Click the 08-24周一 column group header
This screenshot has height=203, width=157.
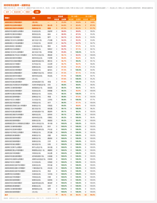point(75,16)
